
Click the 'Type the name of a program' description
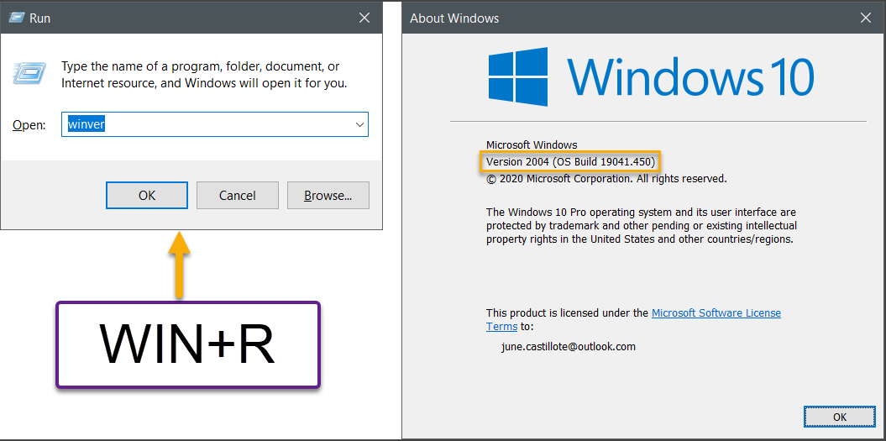pos(204,76)
